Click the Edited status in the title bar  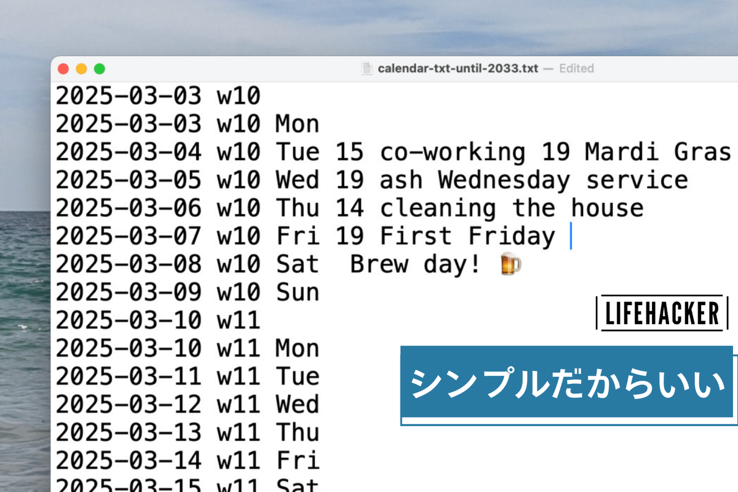point(576,68)
